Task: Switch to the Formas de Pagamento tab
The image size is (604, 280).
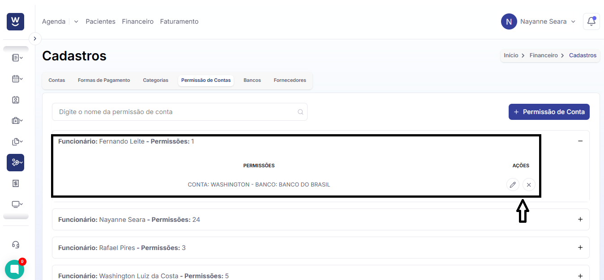Action: (104, 81)
